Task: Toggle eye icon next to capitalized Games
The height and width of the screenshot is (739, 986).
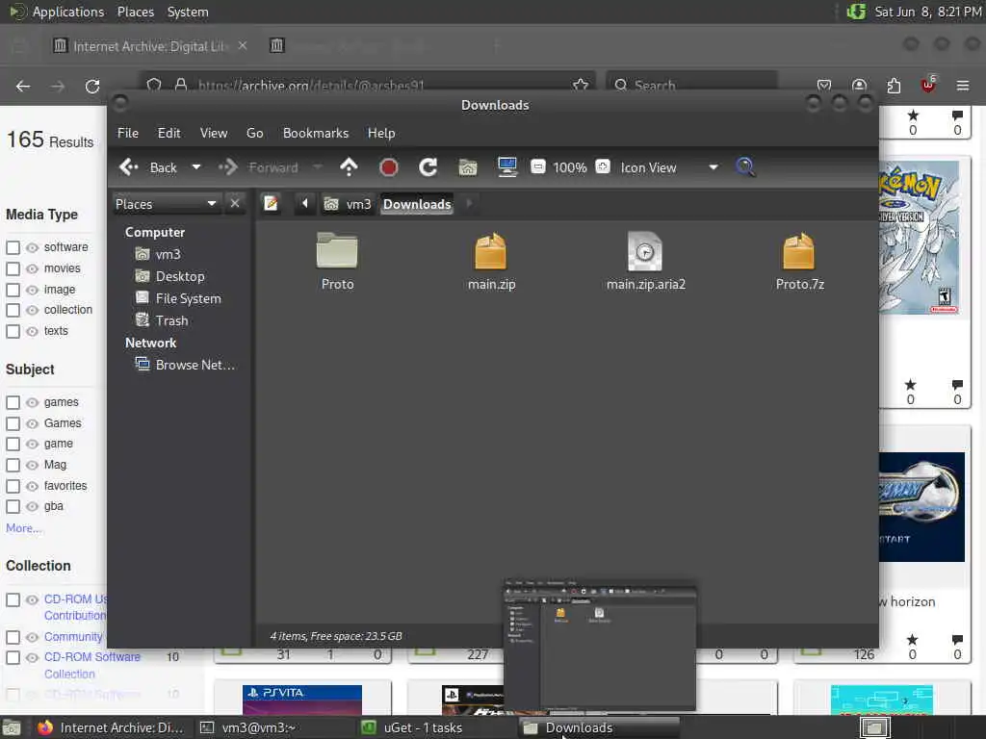Action: tap(32, 423)
